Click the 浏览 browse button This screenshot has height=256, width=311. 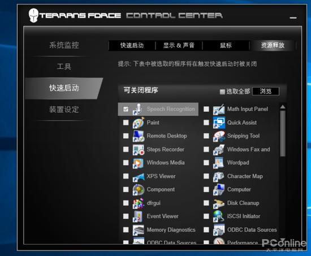click(x=266, y=92)
